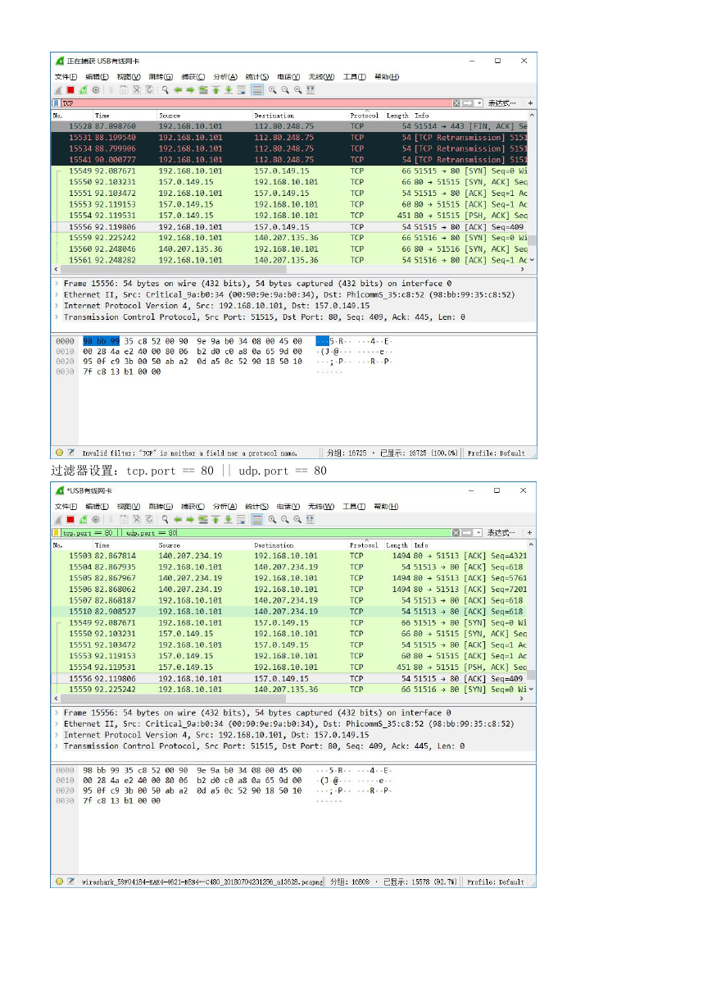Screen dimensions: 712x1007
Task: Click 表达式… button beside tcp.port filter
Action: [x=501, y=533]
